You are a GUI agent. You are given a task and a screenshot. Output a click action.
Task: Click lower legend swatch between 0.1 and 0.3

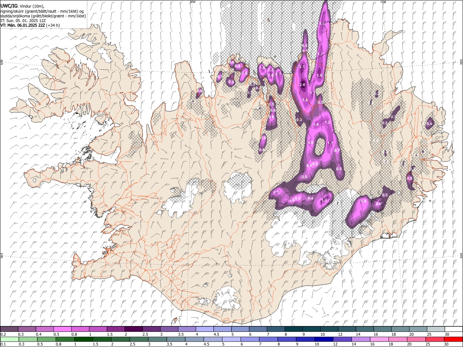tap(9, 339)
